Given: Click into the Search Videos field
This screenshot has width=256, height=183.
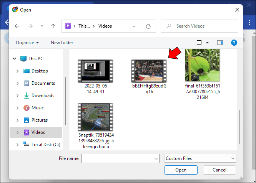Looking at the screenshot, I should [x=199, y=26].
